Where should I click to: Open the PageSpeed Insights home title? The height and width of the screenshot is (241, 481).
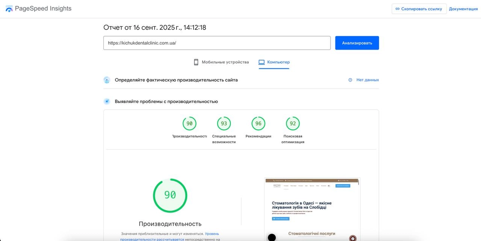click(x=43, y=8)
